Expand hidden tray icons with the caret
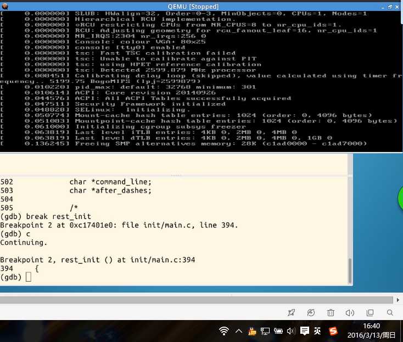This screenshot has height=342, width=403. point(239,331)
